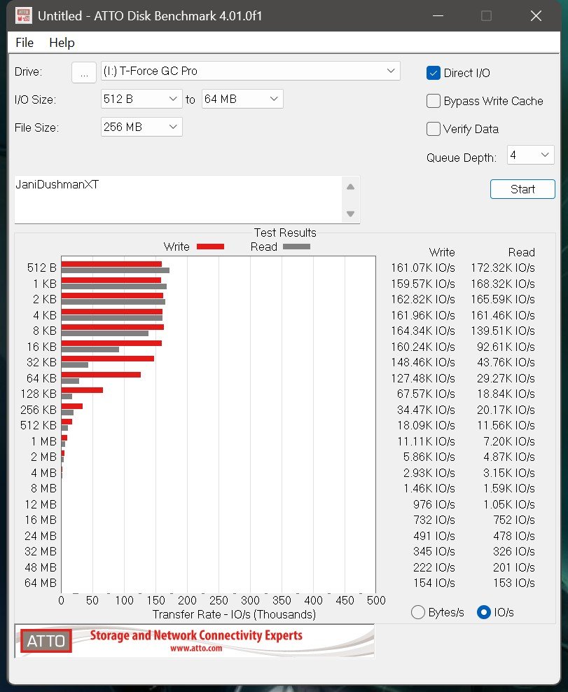Enable Bypass Write Cache checkbox
Viewport: 568px width, 692px height.
(x=434, y=101)
